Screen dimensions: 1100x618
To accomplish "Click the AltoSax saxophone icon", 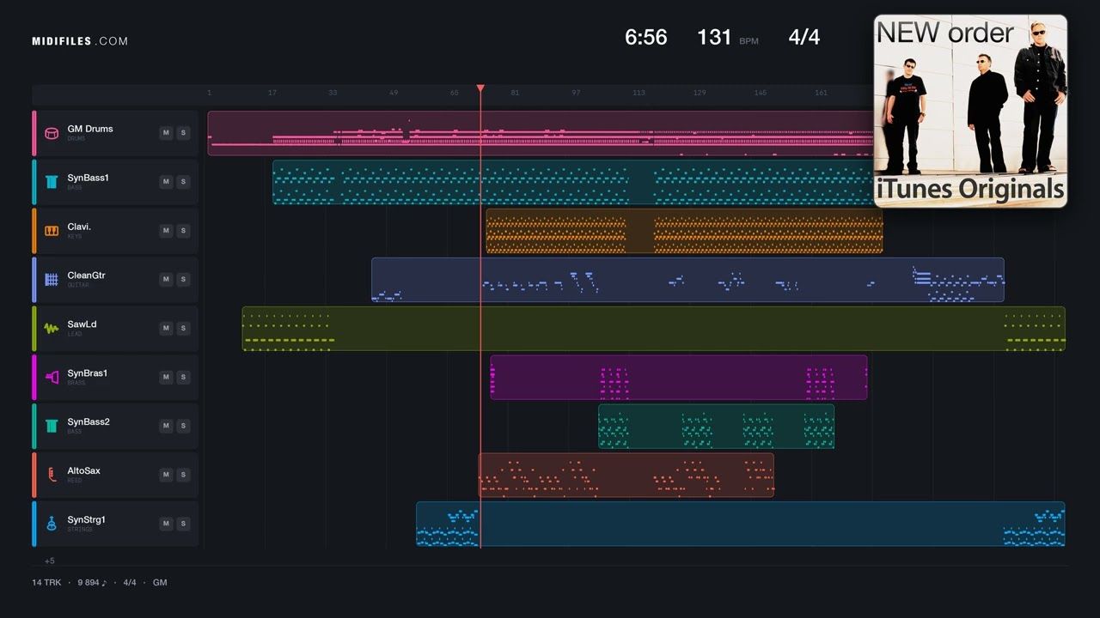I will click(x=52, y=476).
